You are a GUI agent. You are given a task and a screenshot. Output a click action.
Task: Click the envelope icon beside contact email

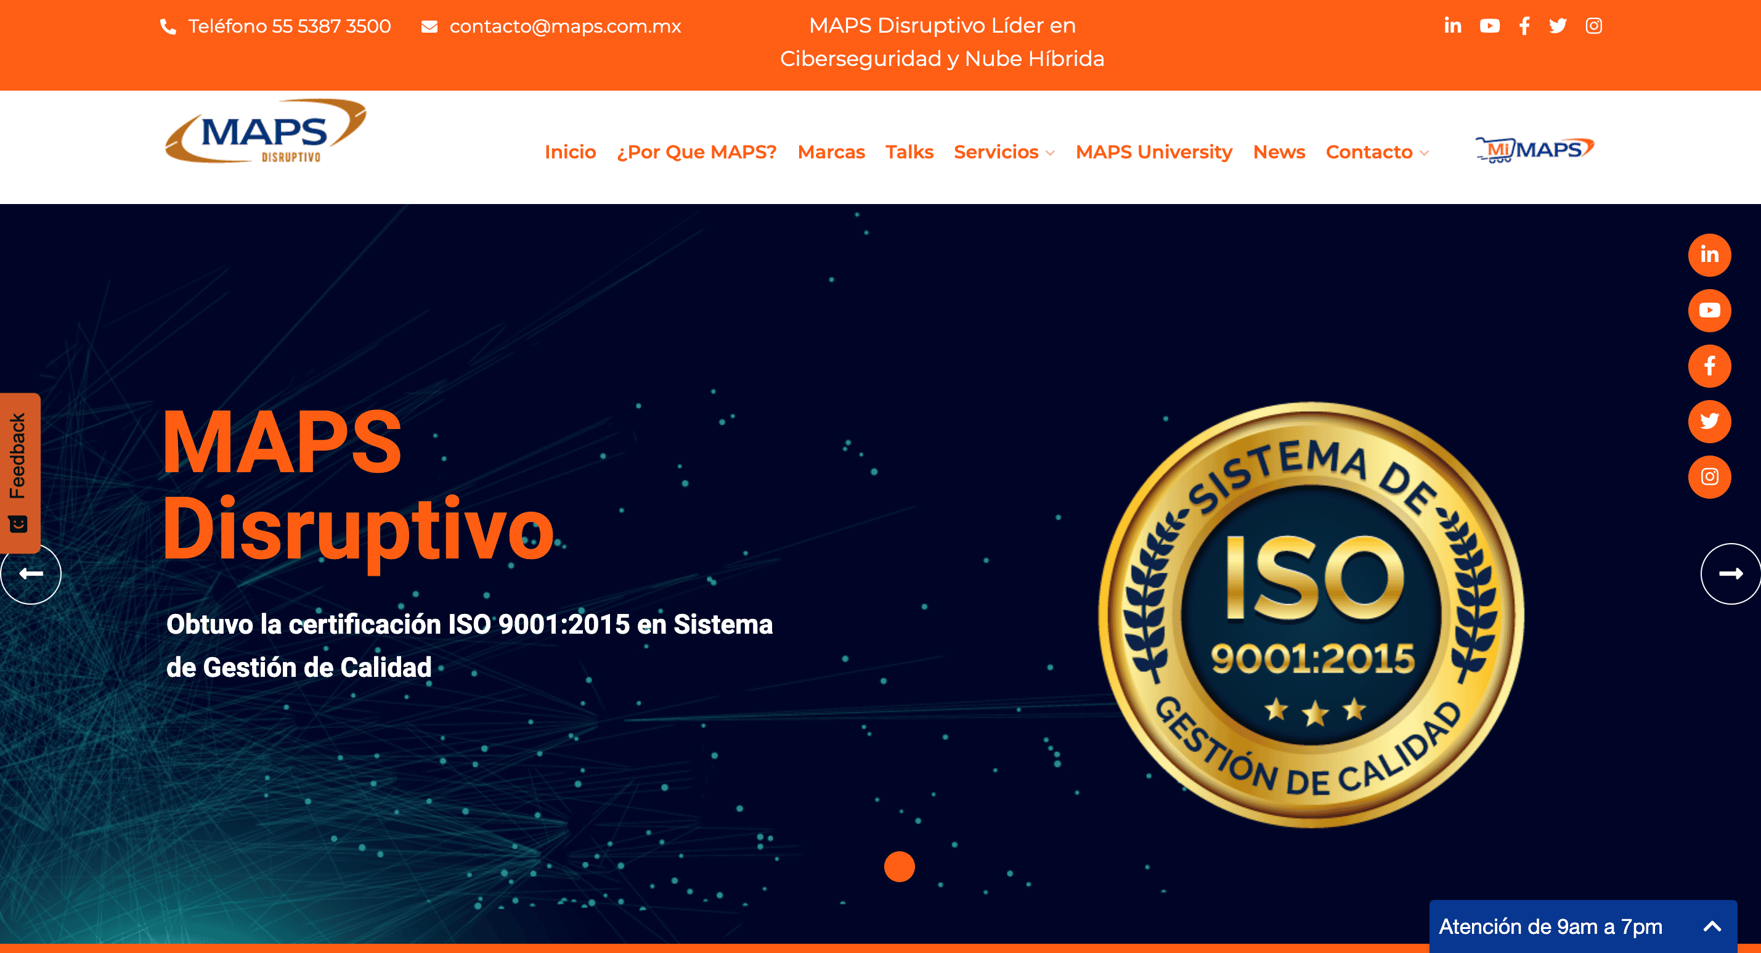(429, 27)
